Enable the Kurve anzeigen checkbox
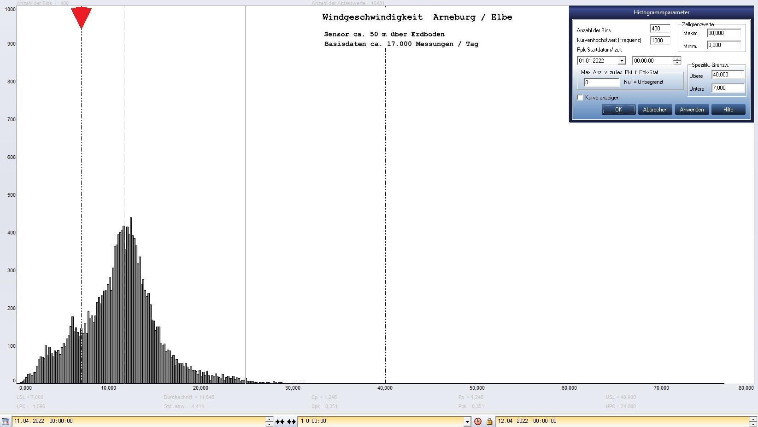Viewport: 758px width, 427px height. point(580,98)
